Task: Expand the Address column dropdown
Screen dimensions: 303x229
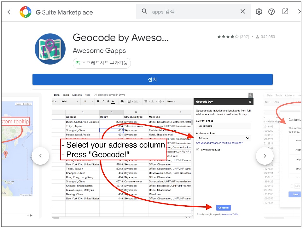Action: tap(223, 138)
